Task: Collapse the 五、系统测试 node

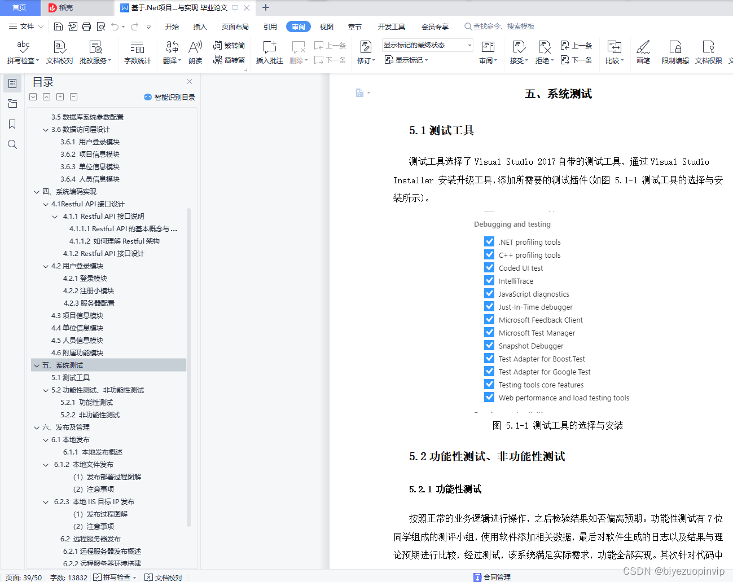Action: (x=37, y=365)
